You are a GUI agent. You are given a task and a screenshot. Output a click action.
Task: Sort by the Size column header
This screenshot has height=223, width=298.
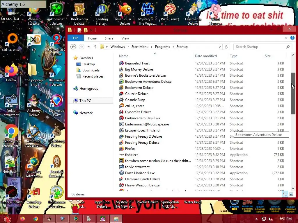[x=275, y=56]
